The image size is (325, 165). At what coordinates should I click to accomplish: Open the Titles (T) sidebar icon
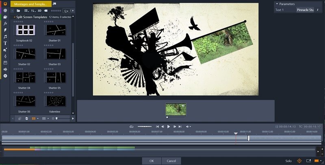[x=5, y=43]
